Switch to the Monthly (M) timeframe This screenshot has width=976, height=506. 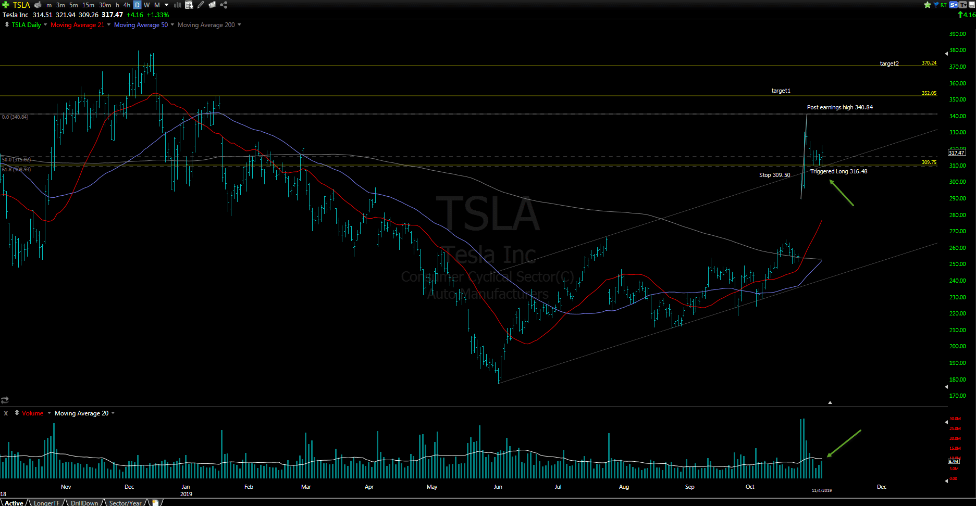(157, 5)
